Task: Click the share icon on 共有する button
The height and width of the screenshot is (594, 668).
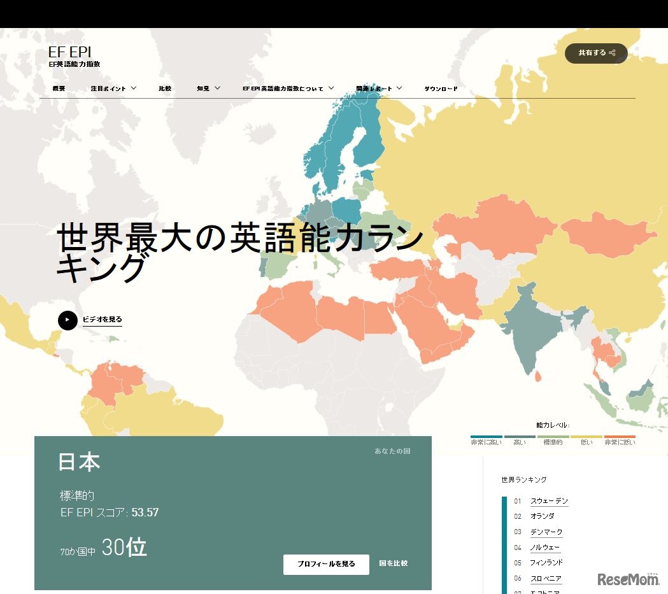Action: point(613,54)
